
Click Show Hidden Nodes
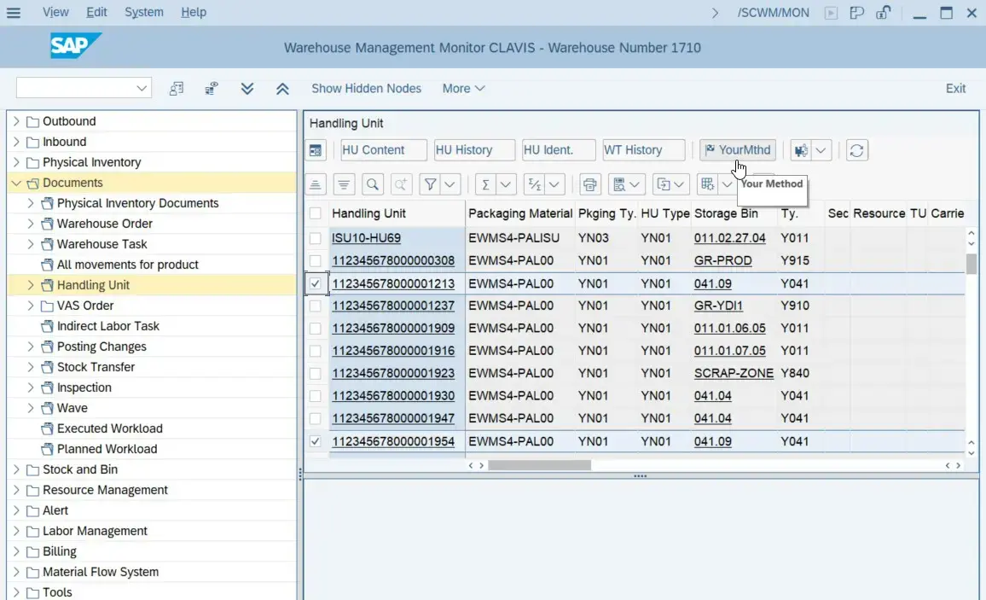[x=366, y=89]
